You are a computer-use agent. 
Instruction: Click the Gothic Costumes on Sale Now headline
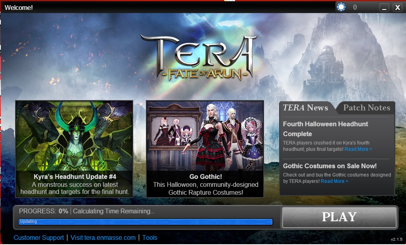[x=329, y=166]
